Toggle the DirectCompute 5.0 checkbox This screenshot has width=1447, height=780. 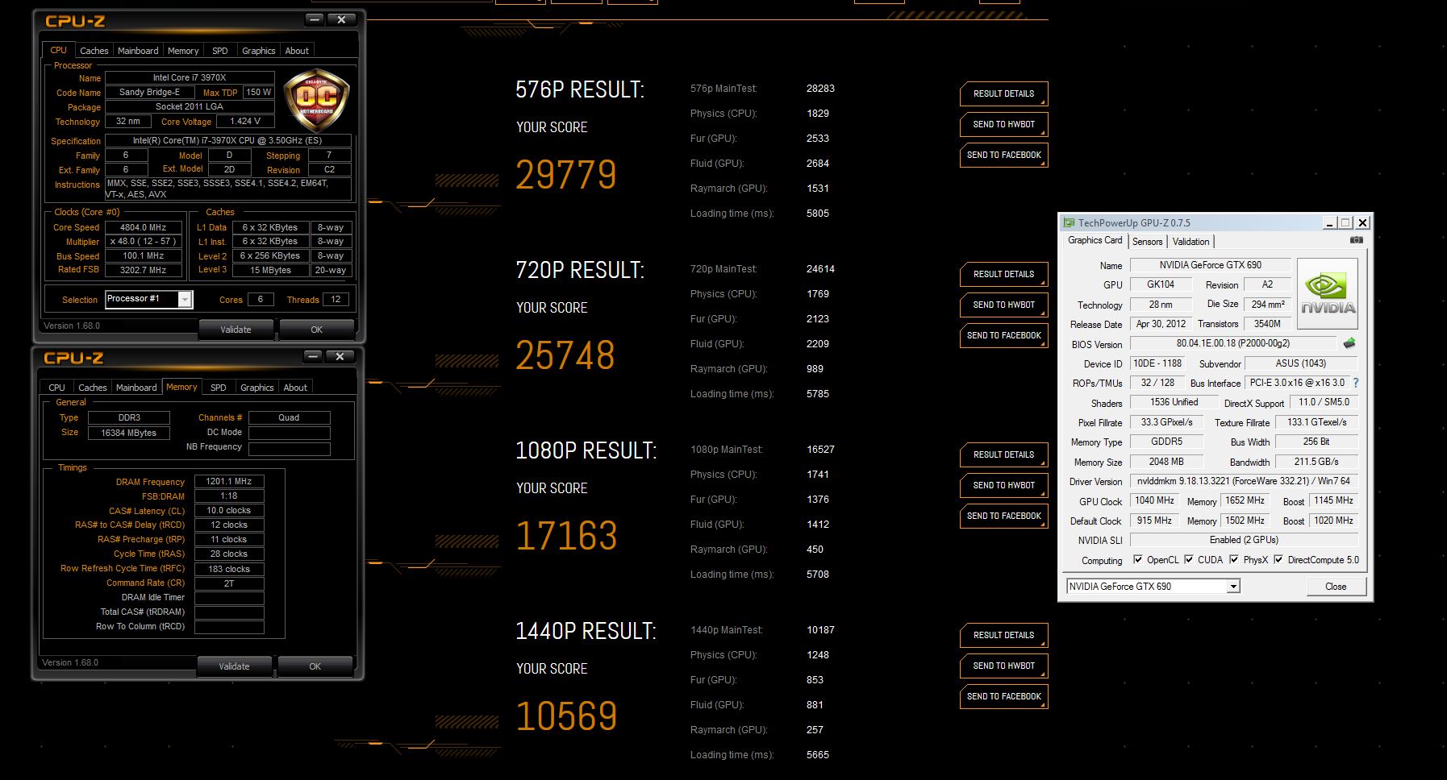(1278, 559)
